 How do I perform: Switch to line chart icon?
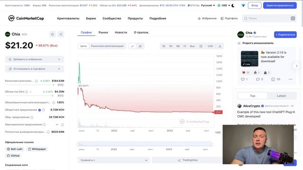[x=133, y=46]
